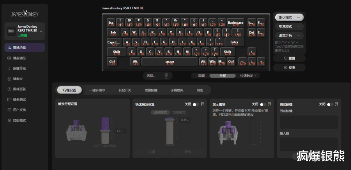351x170 pixels.
Task: Select the Esc key on virtual keyboard
Action: click(111, 23)
